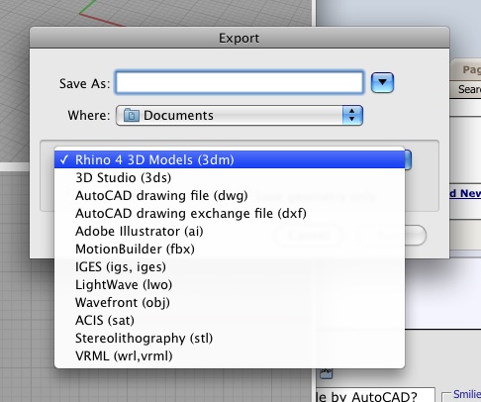Screen dimensions: 481x402
Task: Expand the save dialog with disclosure arrow
Action: tap(382, 82)
